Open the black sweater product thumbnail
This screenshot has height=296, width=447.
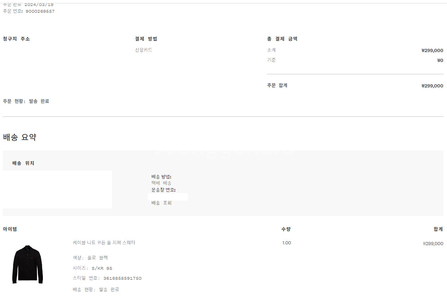27,264
